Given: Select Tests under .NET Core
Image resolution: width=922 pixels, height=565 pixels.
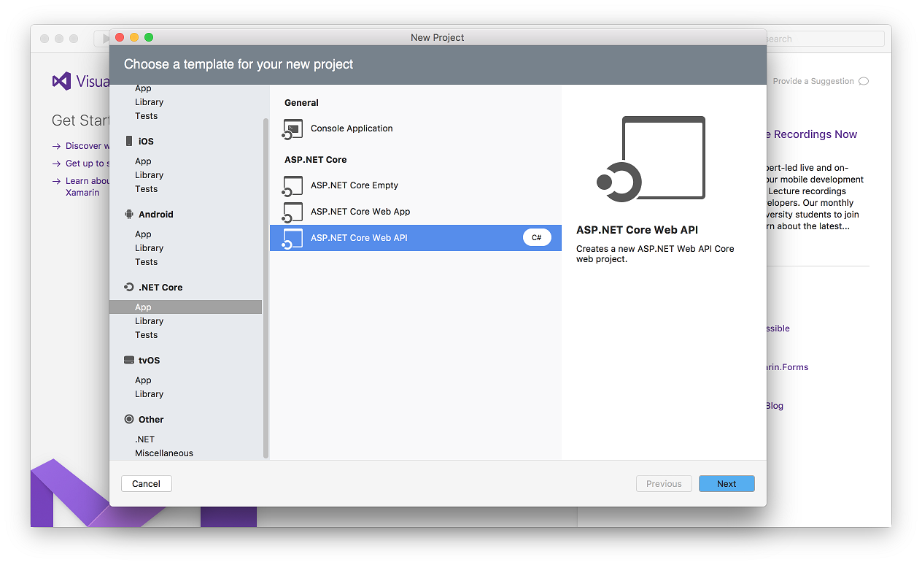Looking at the screenshot, I should click(x=146, y=335).
